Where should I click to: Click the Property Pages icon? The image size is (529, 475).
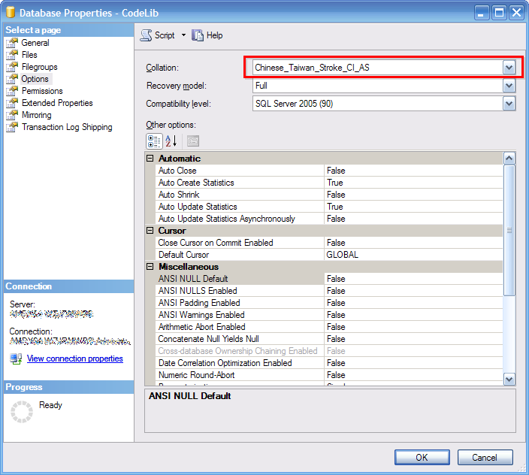[193, 141]
